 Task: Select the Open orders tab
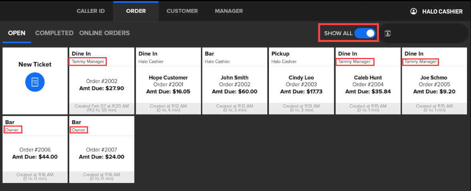(16, 33)
